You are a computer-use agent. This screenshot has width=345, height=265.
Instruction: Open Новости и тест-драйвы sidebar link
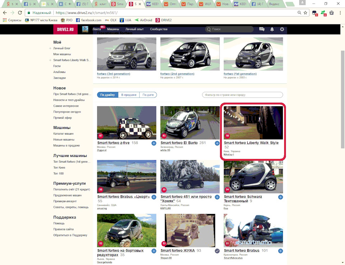click(69, 100)
